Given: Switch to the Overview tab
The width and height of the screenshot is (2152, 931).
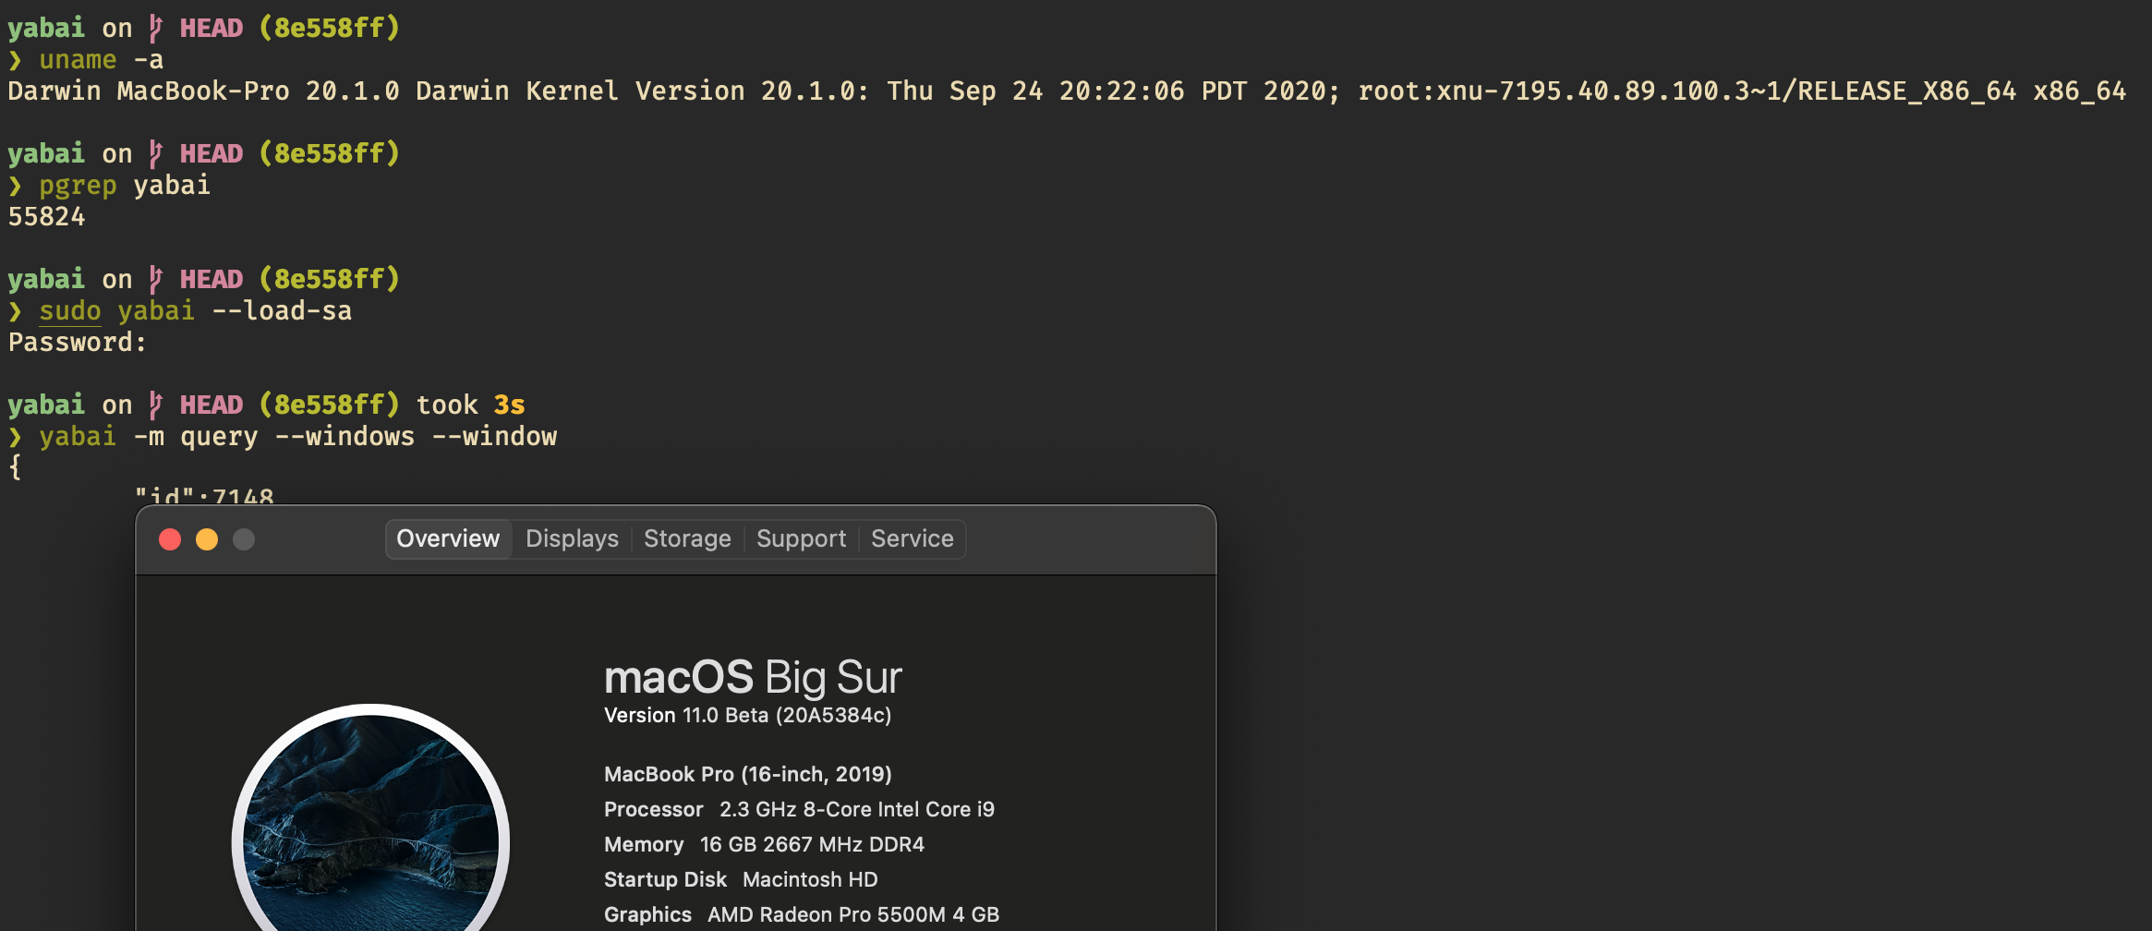Looking at the screenshot, I should (448, 538).
